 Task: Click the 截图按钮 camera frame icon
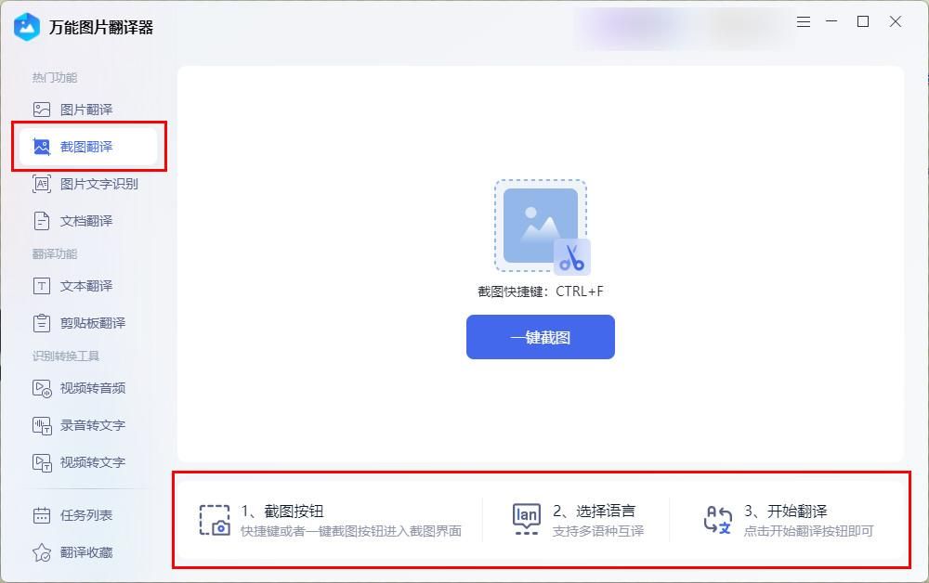pyautogui.click(x=215, y=520)
